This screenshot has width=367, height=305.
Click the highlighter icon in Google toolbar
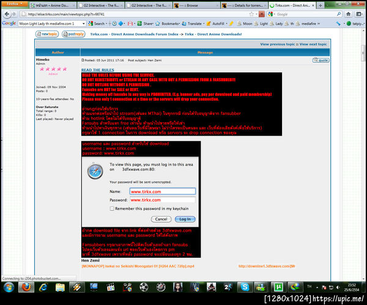231,24
